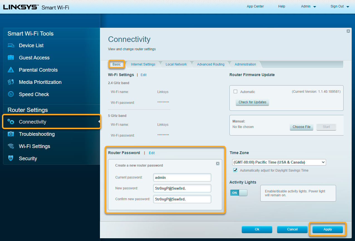Click the Security shield icon
The width and height of the screenshot is (355, 241).
pos(11,159)
